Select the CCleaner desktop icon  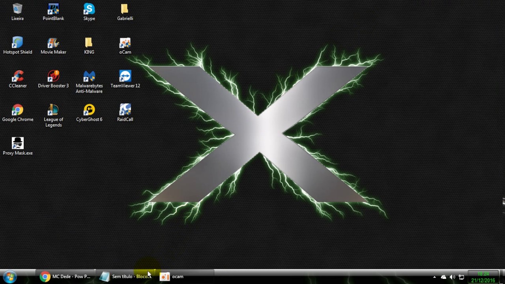[x=18, y=79]
